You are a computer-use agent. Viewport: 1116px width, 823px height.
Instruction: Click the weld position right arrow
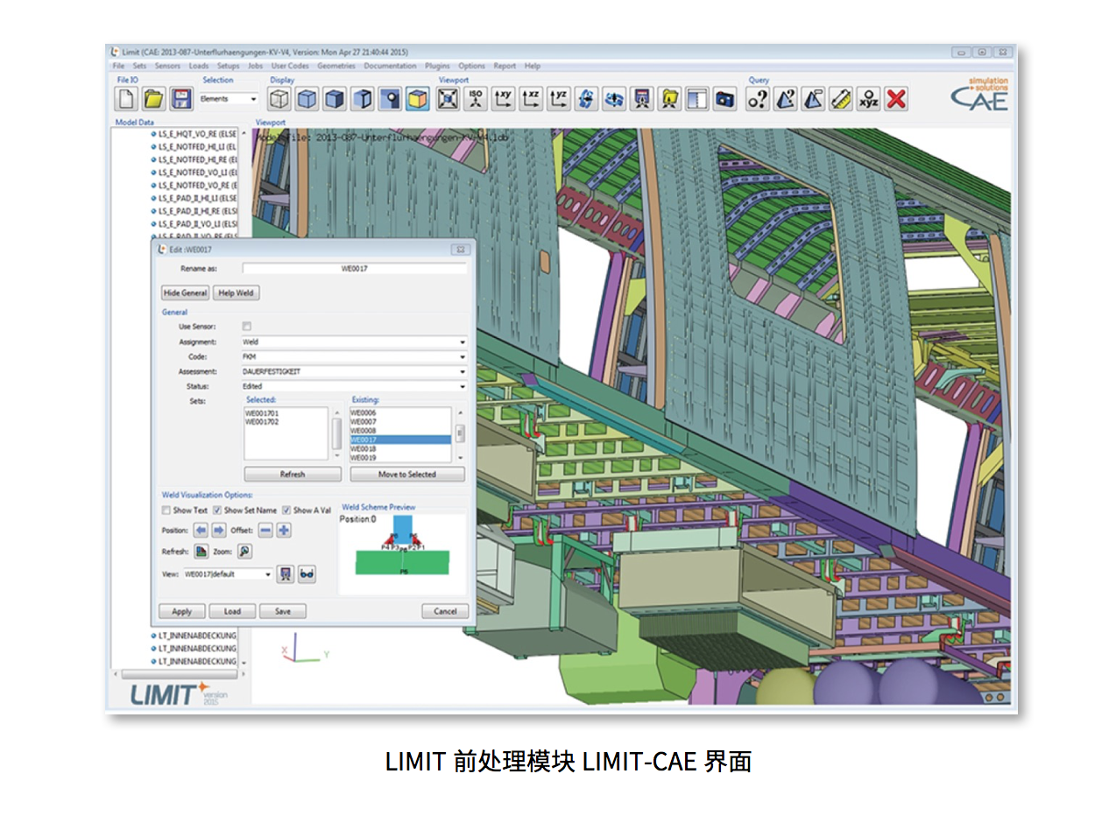coord(219,530)
